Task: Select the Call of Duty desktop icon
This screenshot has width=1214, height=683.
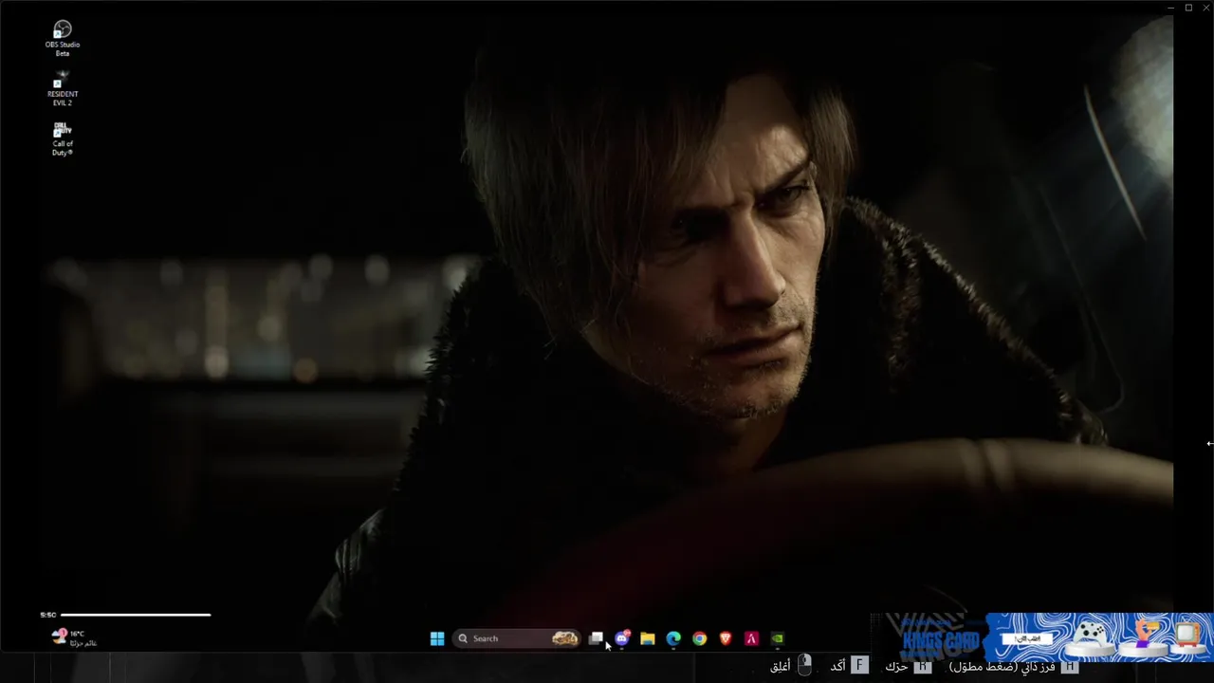Action: point(63,138)
